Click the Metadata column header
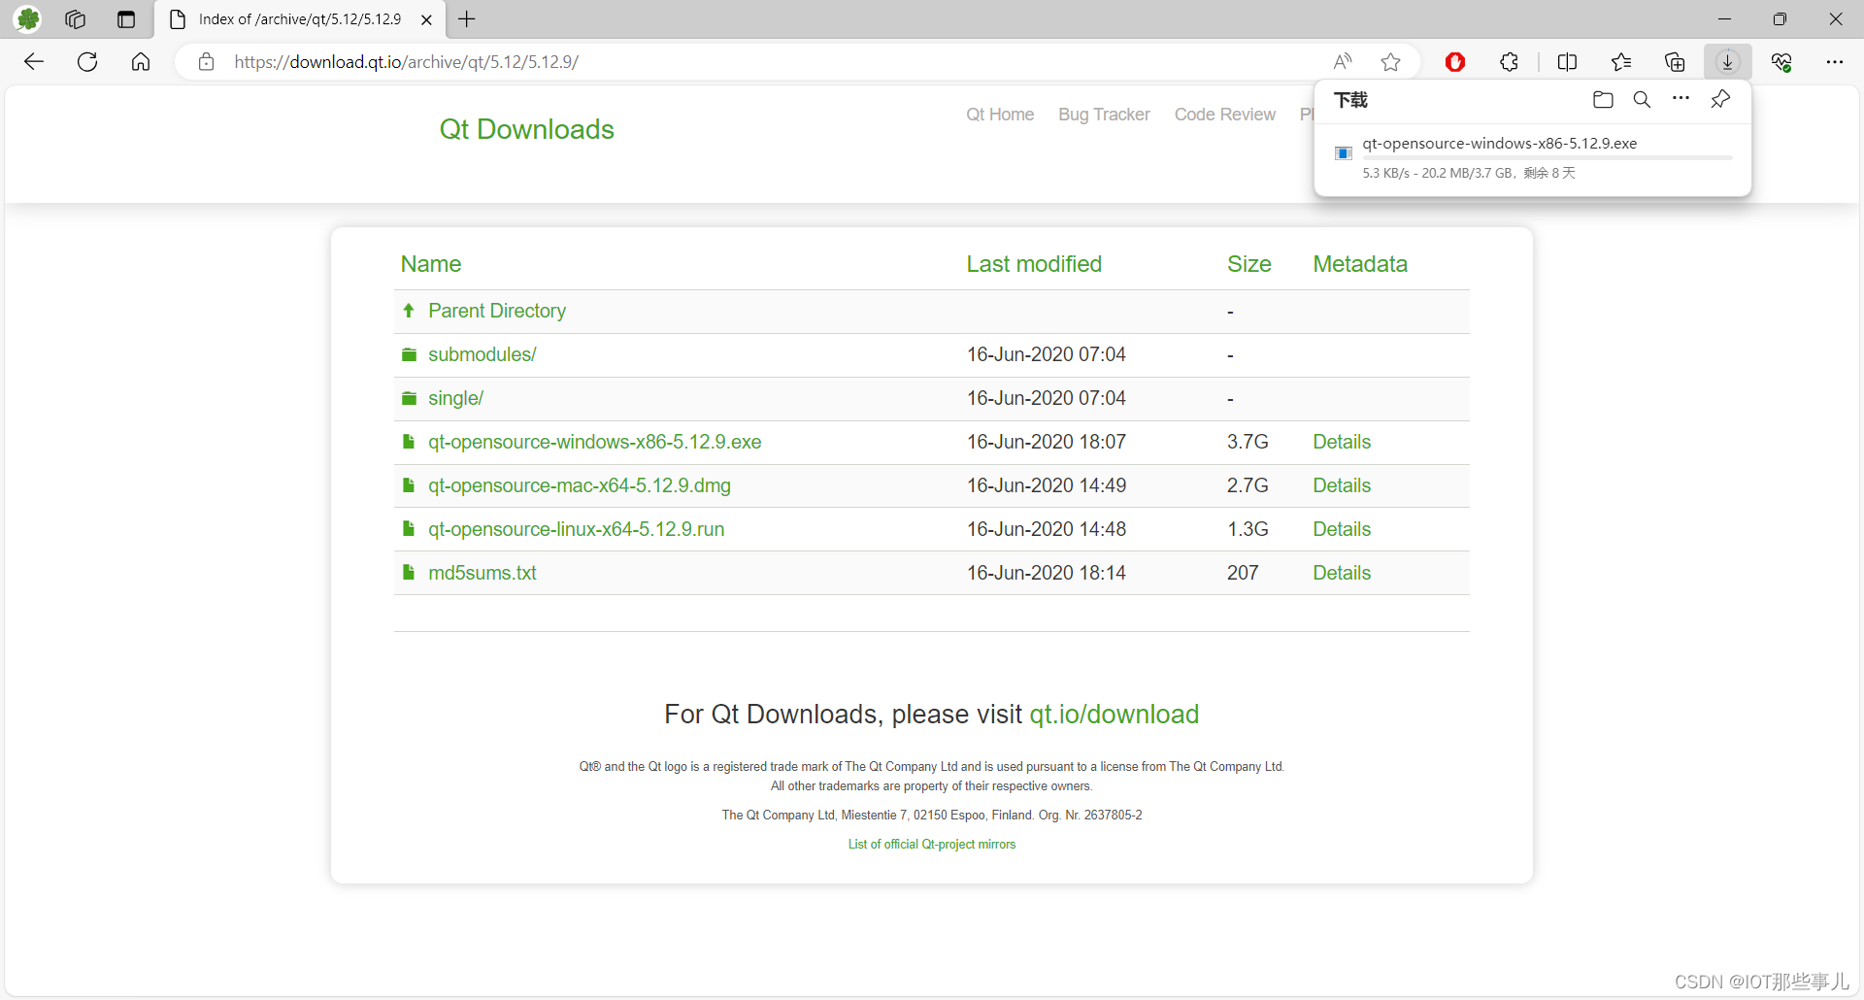This screenshot has height=1000, width=1864. (1360, 264)
